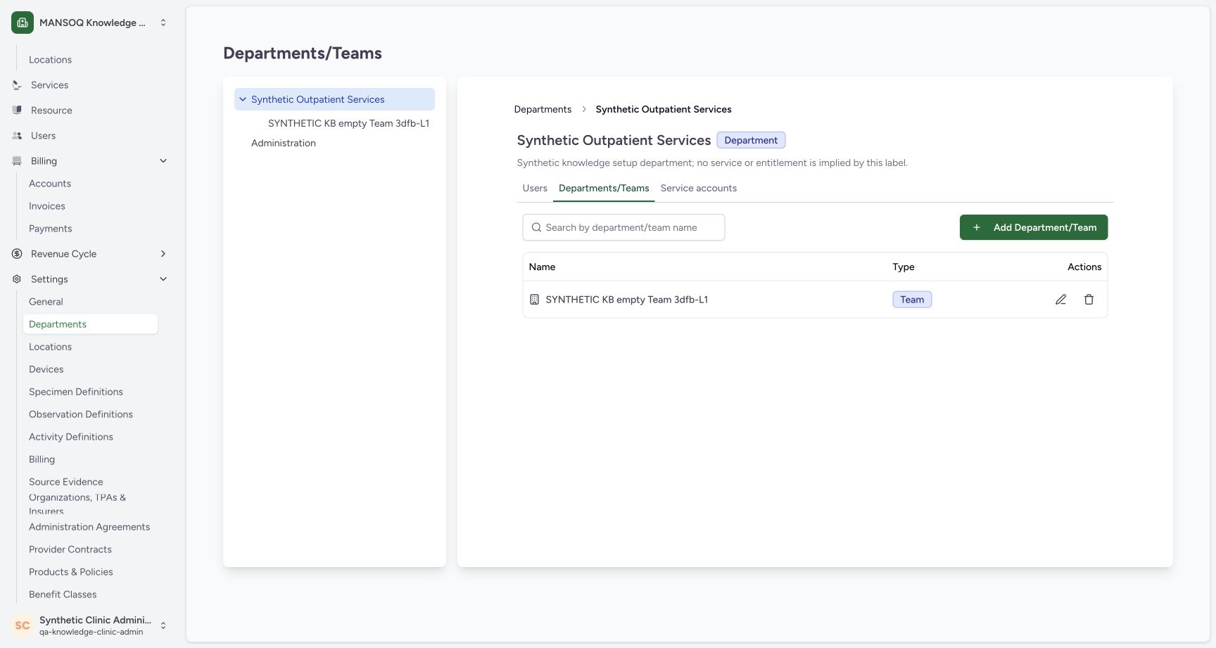The image size is (1216, 648).
Task: Delete the SYNTHETIC KB empty Team row
Action: (x=1089, y=300)
